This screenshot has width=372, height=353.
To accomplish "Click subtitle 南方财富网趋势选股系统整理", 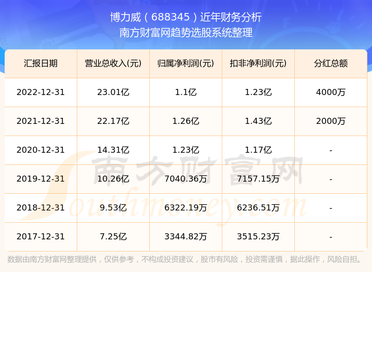I will (186, 33).
